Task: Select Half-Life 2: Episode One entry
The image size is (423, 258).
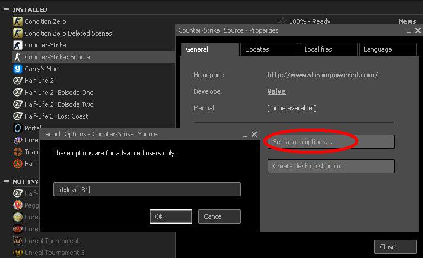Action: (x=59, y=93)
